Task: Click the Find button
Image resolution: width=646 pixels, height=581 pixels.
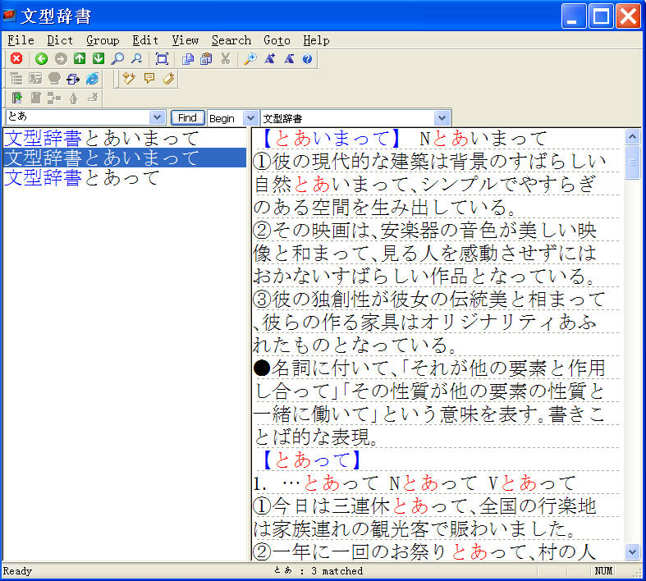Action: [x=187, y=118]
